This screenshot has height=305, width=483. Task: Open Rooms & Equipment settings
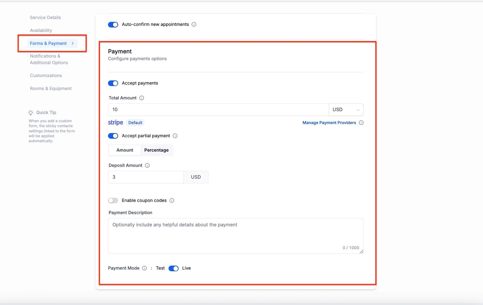51,89
